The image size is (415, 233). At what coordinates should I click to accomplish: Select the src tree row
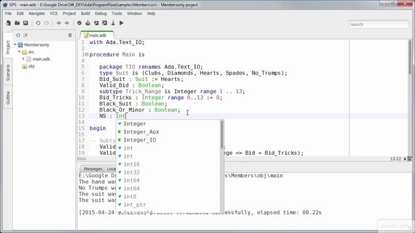pos(31,52)
